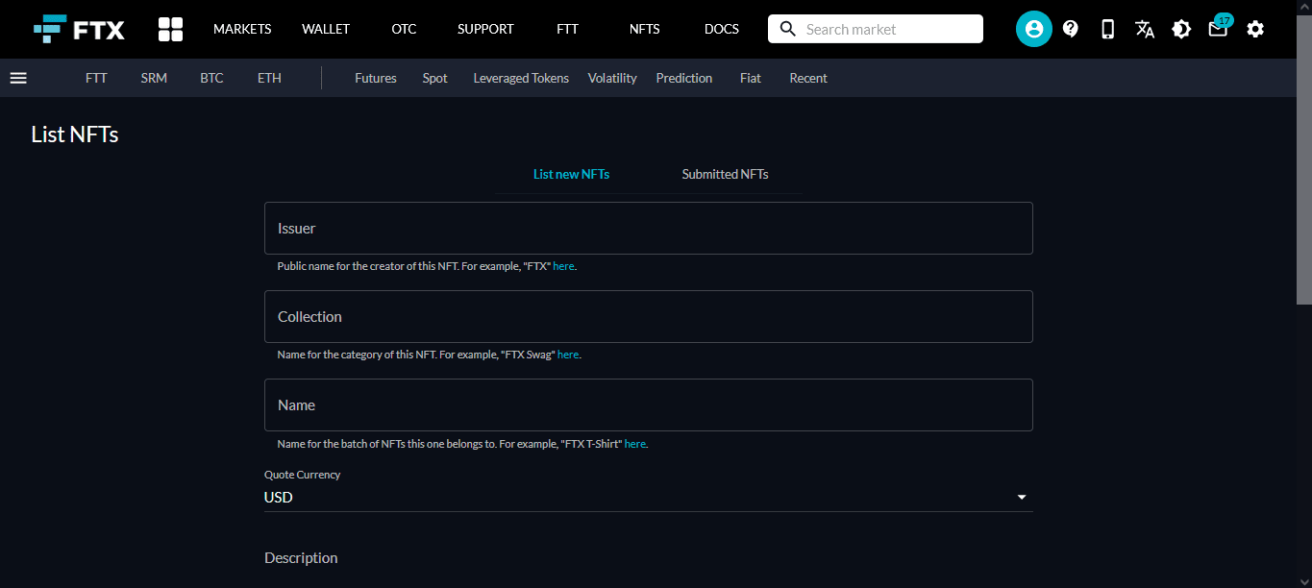This screenshot has height=588, width=1312.
Task: Open the SUPPORT menu
Action: tap(485, 29)
